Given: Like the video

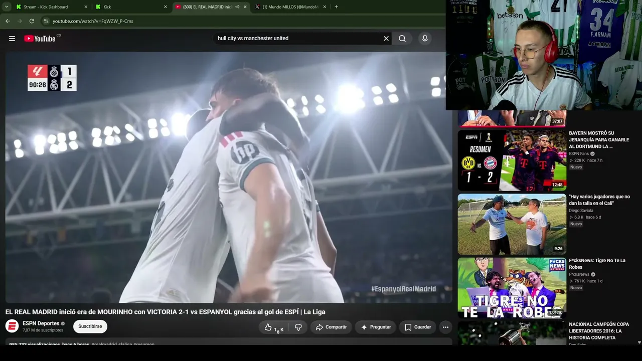Looking at the screenshot, I should [274, 327].
